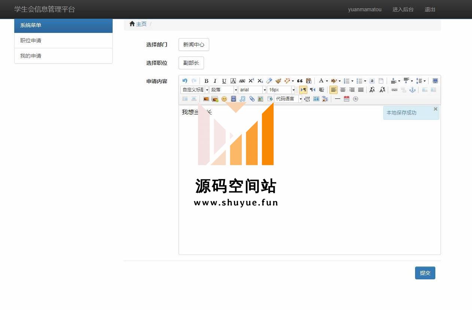The width and height of the screenshot is (472, 310).
Task: Insert the current time
Action: point(356,99)
